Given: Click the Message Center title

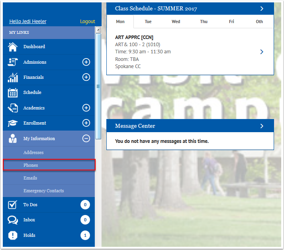Looking at the screenshot, I should coord(135,126).
